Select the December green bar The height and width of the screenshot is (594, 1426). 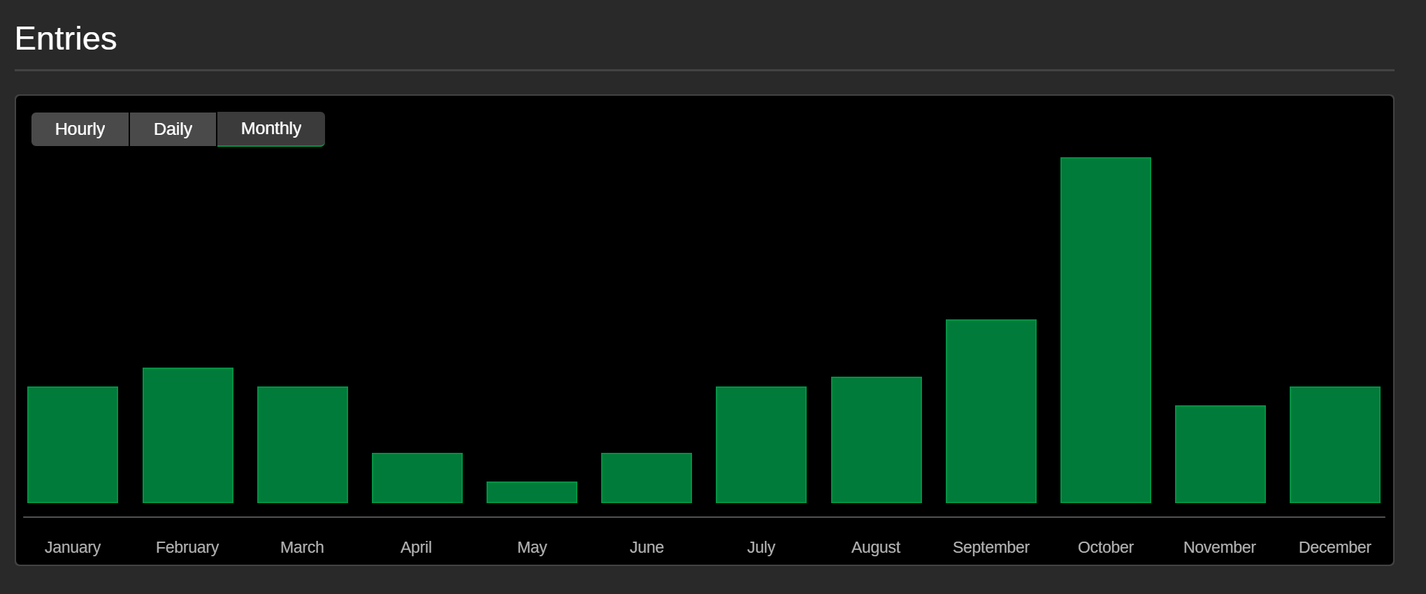(1334, 444)
